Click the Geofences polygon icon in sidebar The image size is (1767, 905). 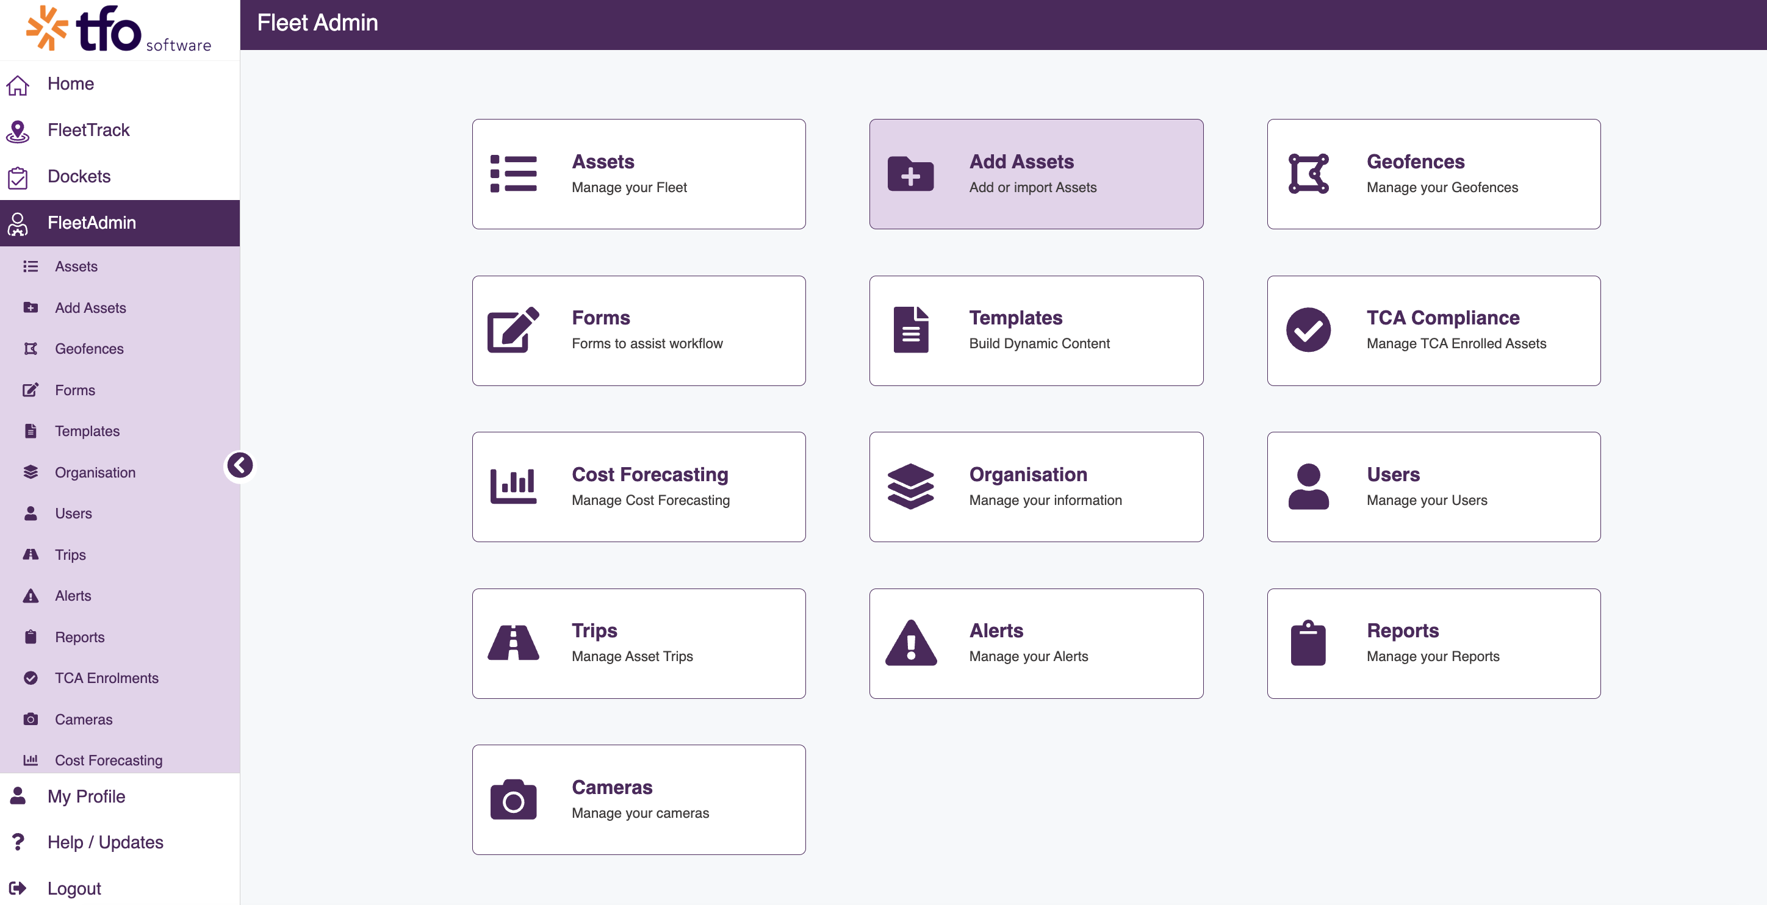(x=31, y=348)
